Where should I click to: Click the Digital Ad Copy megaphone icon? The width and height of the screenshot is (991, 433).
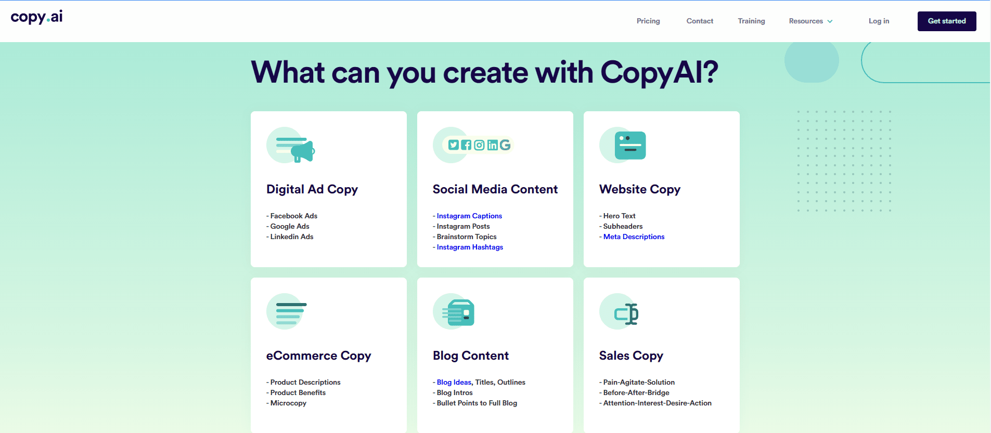click(x=291, y=145)
